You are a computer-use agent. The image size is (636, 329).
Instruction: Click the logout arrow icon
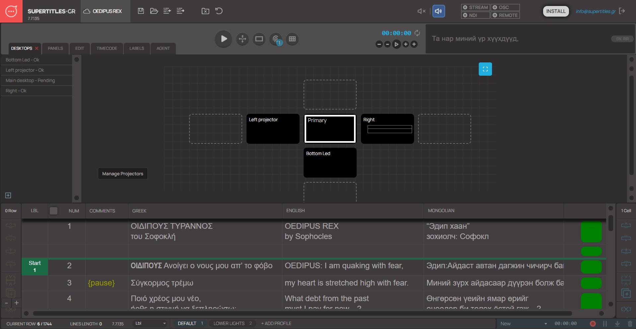[622, 11]
